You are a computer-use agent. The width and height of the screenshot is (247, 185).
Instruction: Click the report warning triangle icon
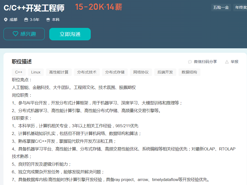tap(227, 62)
